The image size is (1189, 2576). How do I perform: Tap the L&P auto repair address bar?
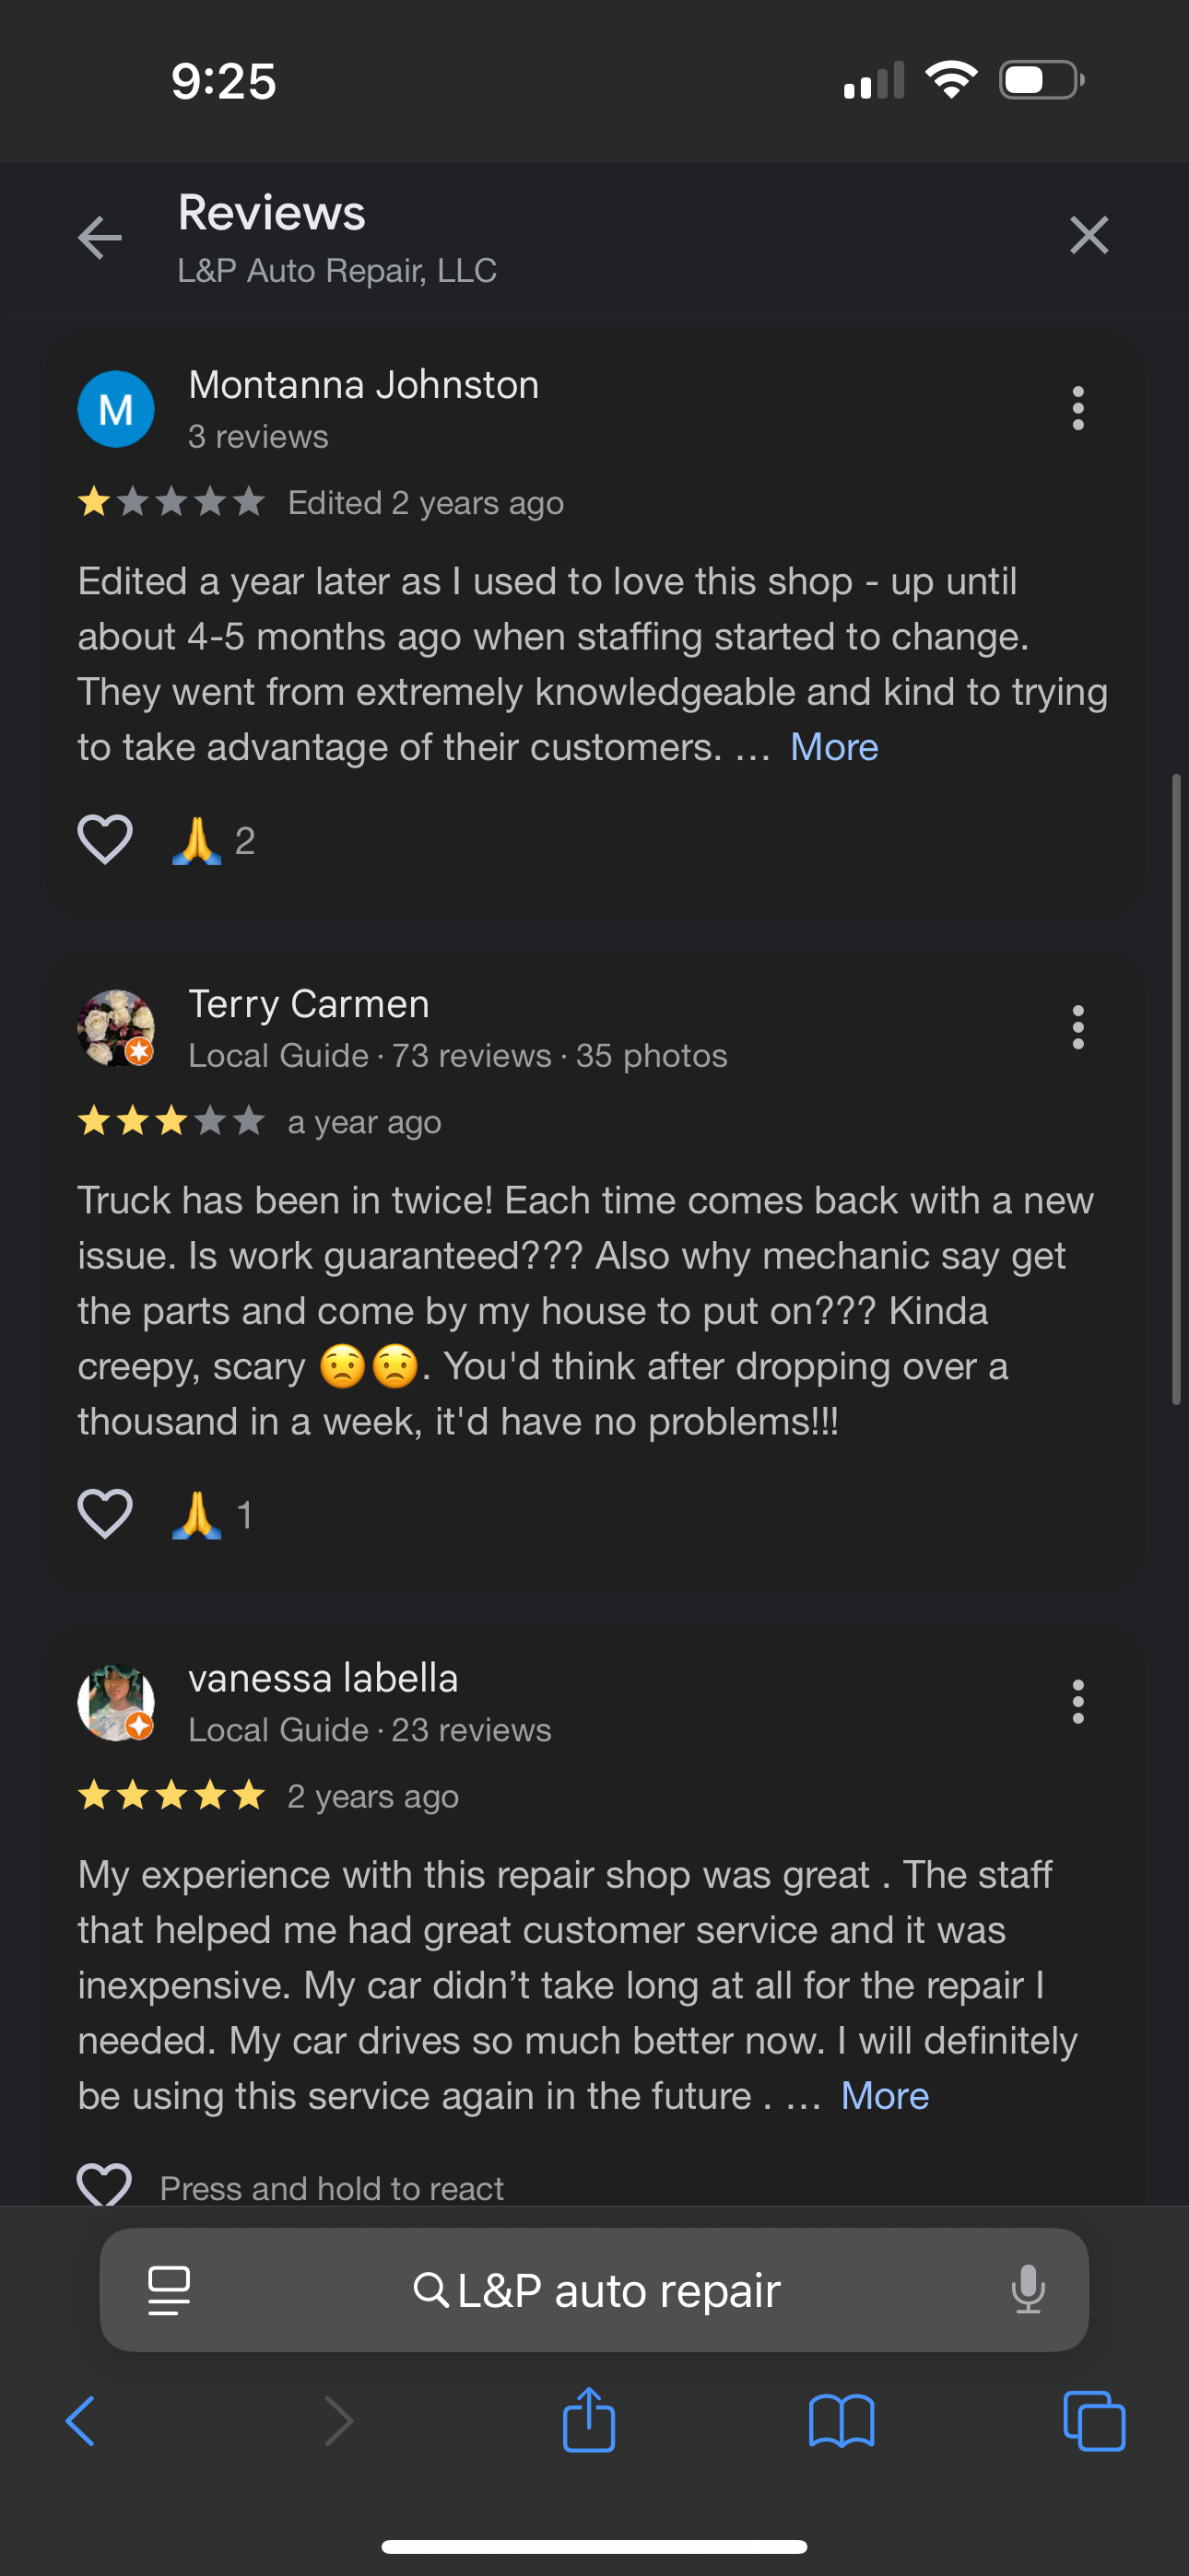596,2290
